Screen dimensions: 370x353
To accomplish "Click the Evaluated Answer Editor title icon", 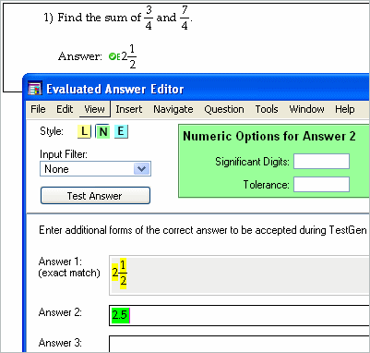I will (x=34, y=89).
